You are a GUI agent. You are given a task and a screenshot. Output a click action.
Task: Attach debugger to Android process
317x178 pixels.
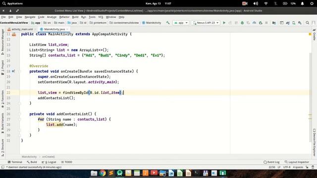(x=261, y=23)
